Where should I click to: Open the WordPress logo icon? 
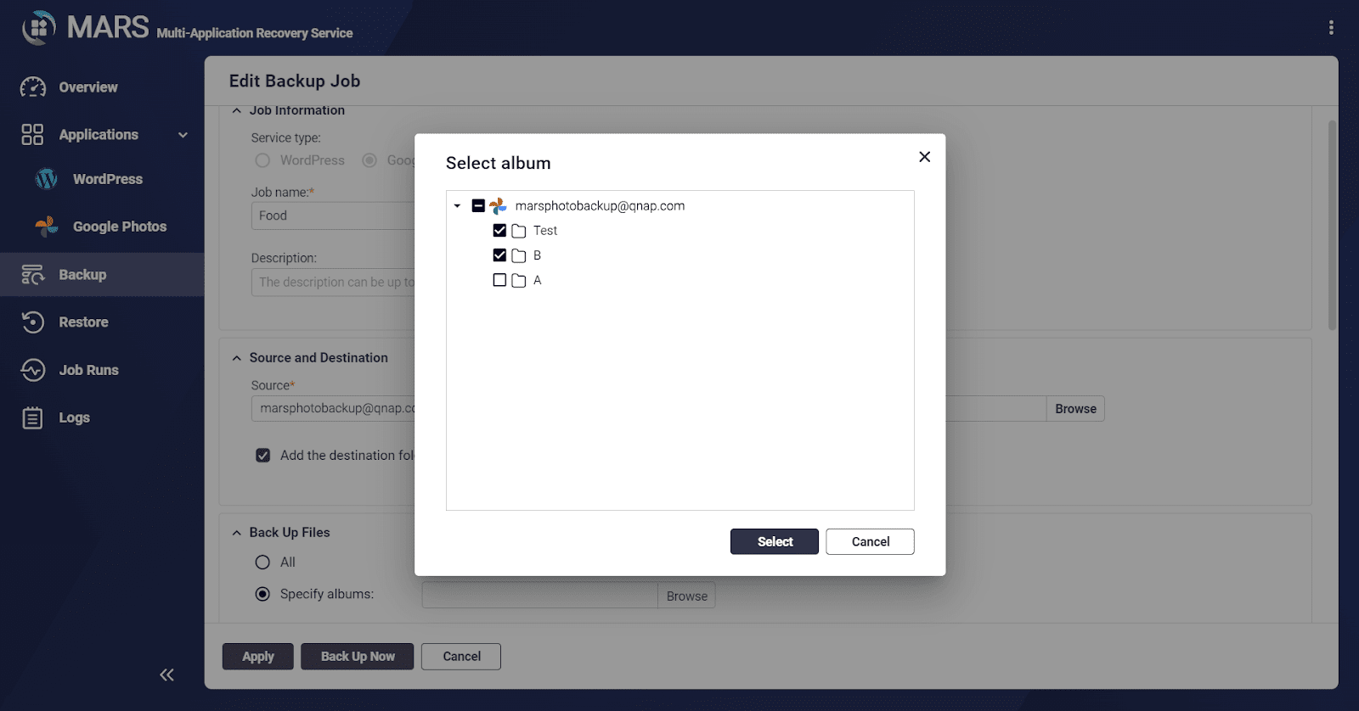click(x=47, y=179)
